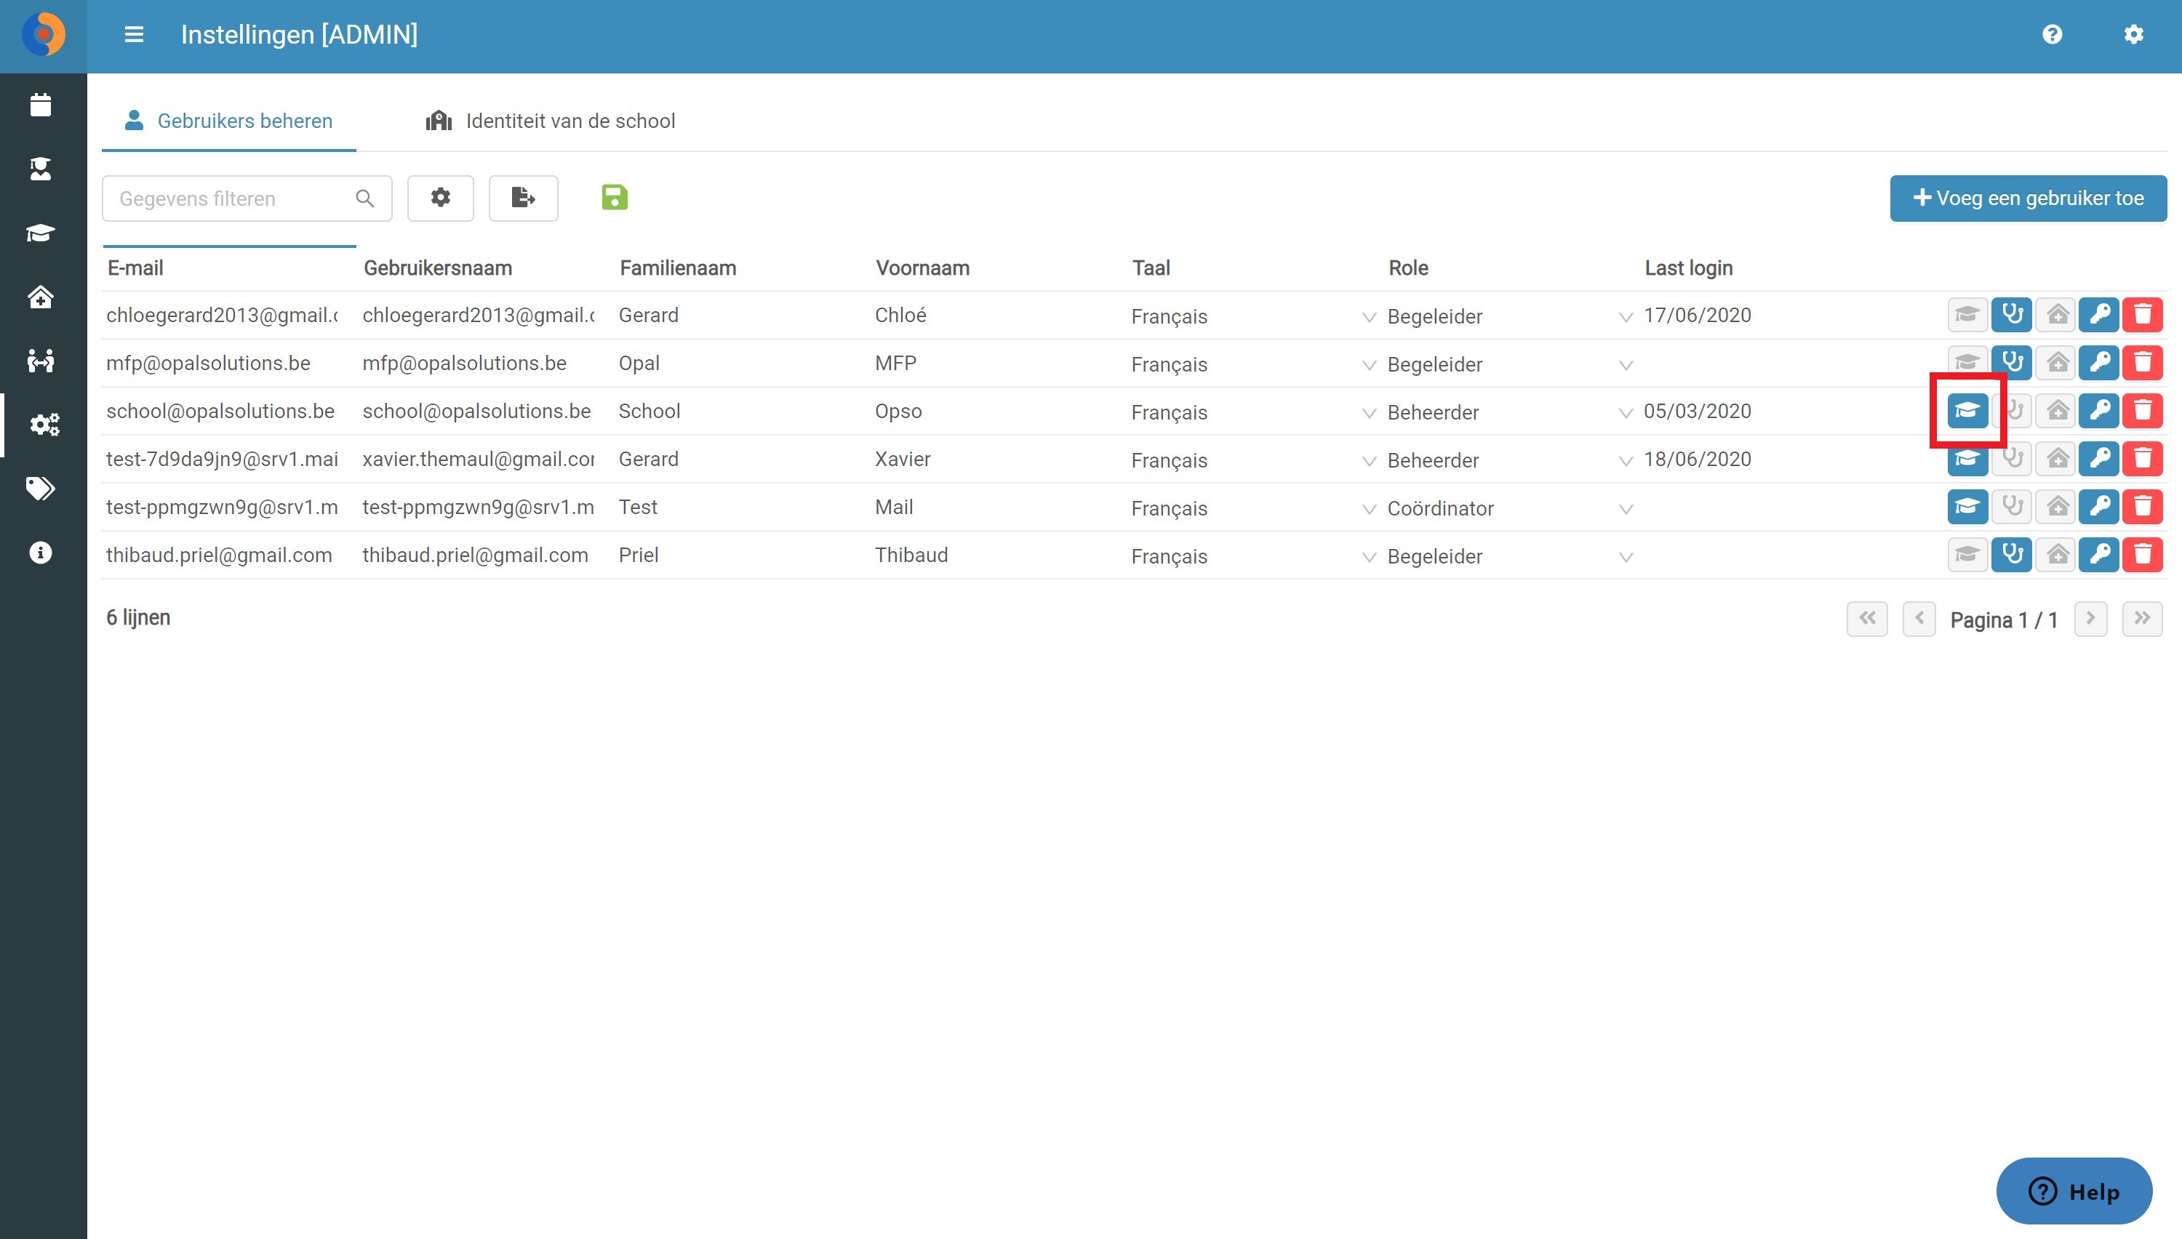Image resolution: width=2182 pixels, height=1239 pixels.
Task: Toggle the hamburger menu
Action: tap(134, 35)
